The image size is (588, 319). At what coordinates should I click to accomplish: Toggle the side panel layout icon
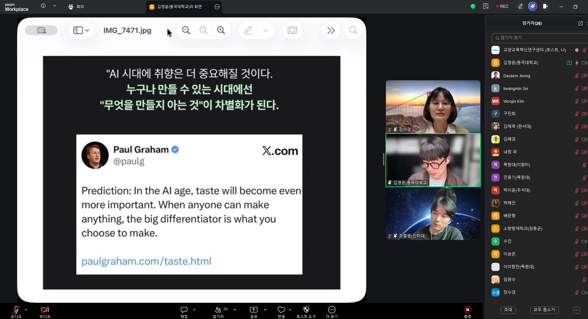(x=545, y=6)
